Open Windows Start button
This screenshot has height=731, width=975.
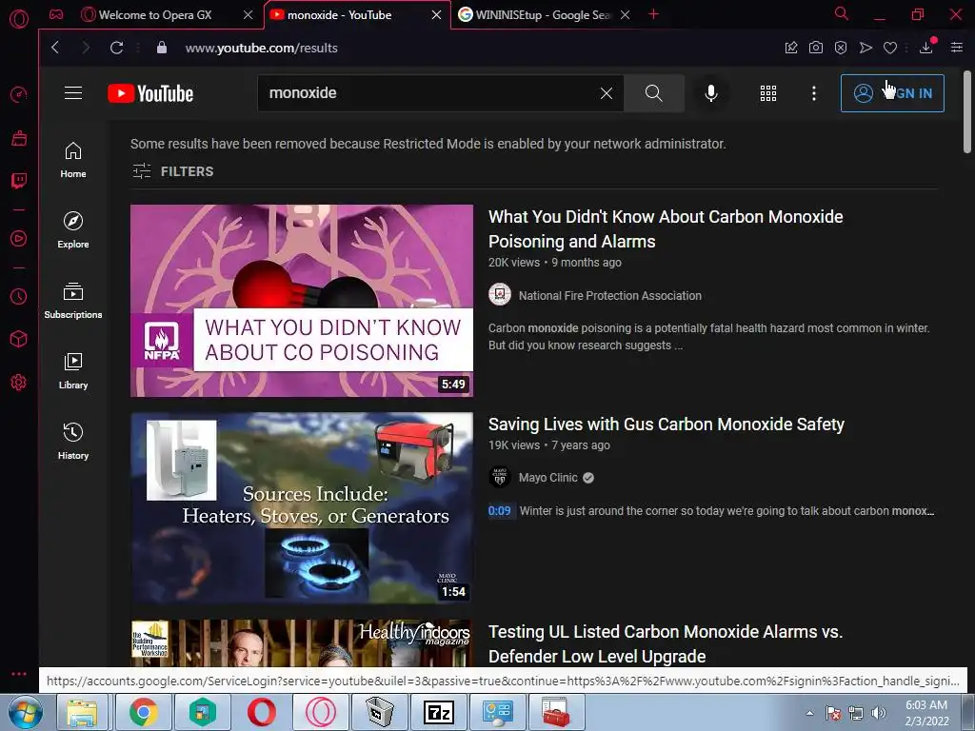pyautogui.click(x=25, y=712)
